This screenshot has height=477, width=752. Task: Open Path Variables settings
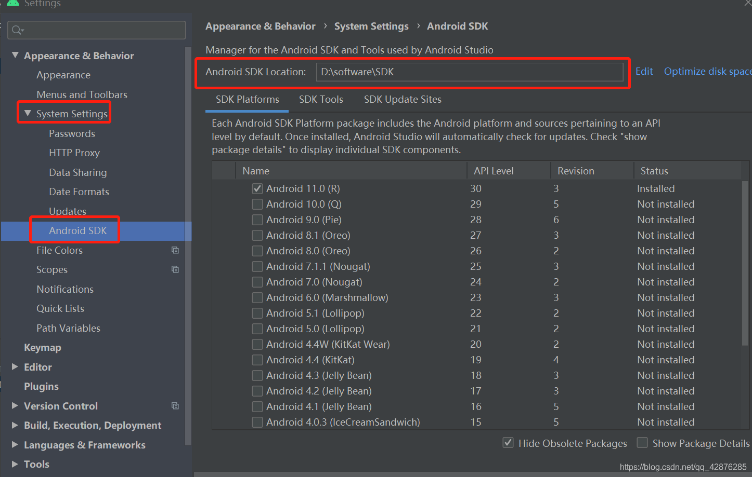pos(68,328)
